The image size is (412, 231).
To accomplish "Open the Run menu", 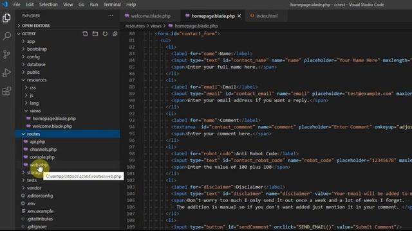I will [x=94, y=4].
